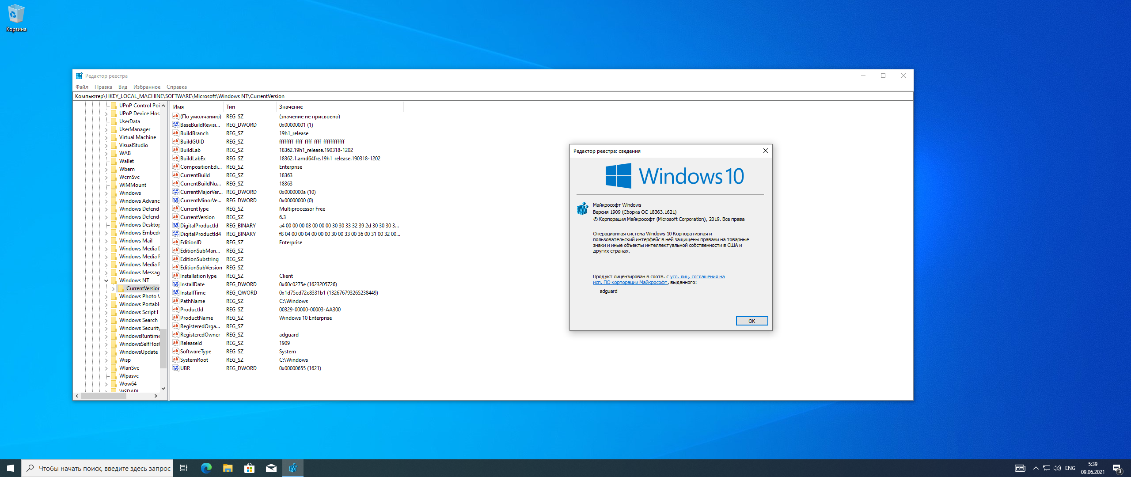Select the BaseBuildRevision DWORD value icon
The height and width of the screenshot is (477, 1131).
(176, 125)
